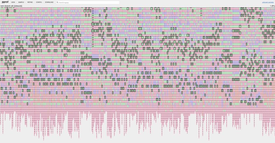Open the unknown samples link

tap(268, 2)
